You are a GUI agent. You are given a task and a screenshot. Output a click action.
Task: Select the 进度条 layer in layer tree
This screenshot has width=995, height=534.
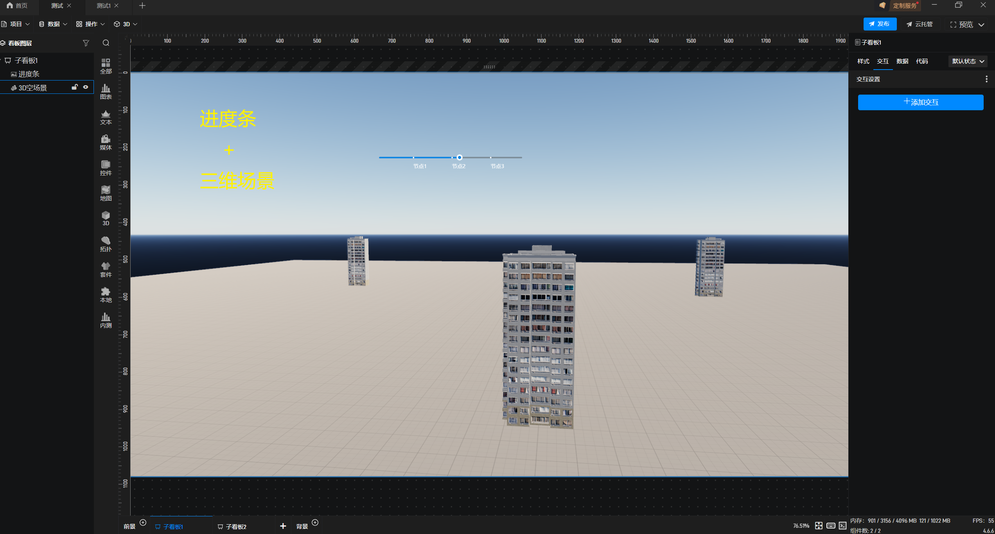tap(29, 74)
